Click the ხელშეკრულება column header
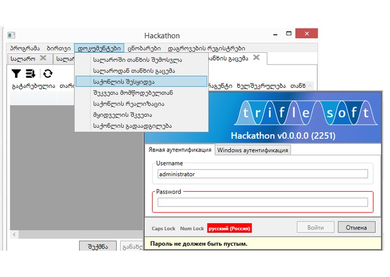The width and height of the screenshot is (390, 277). (261, 86)
